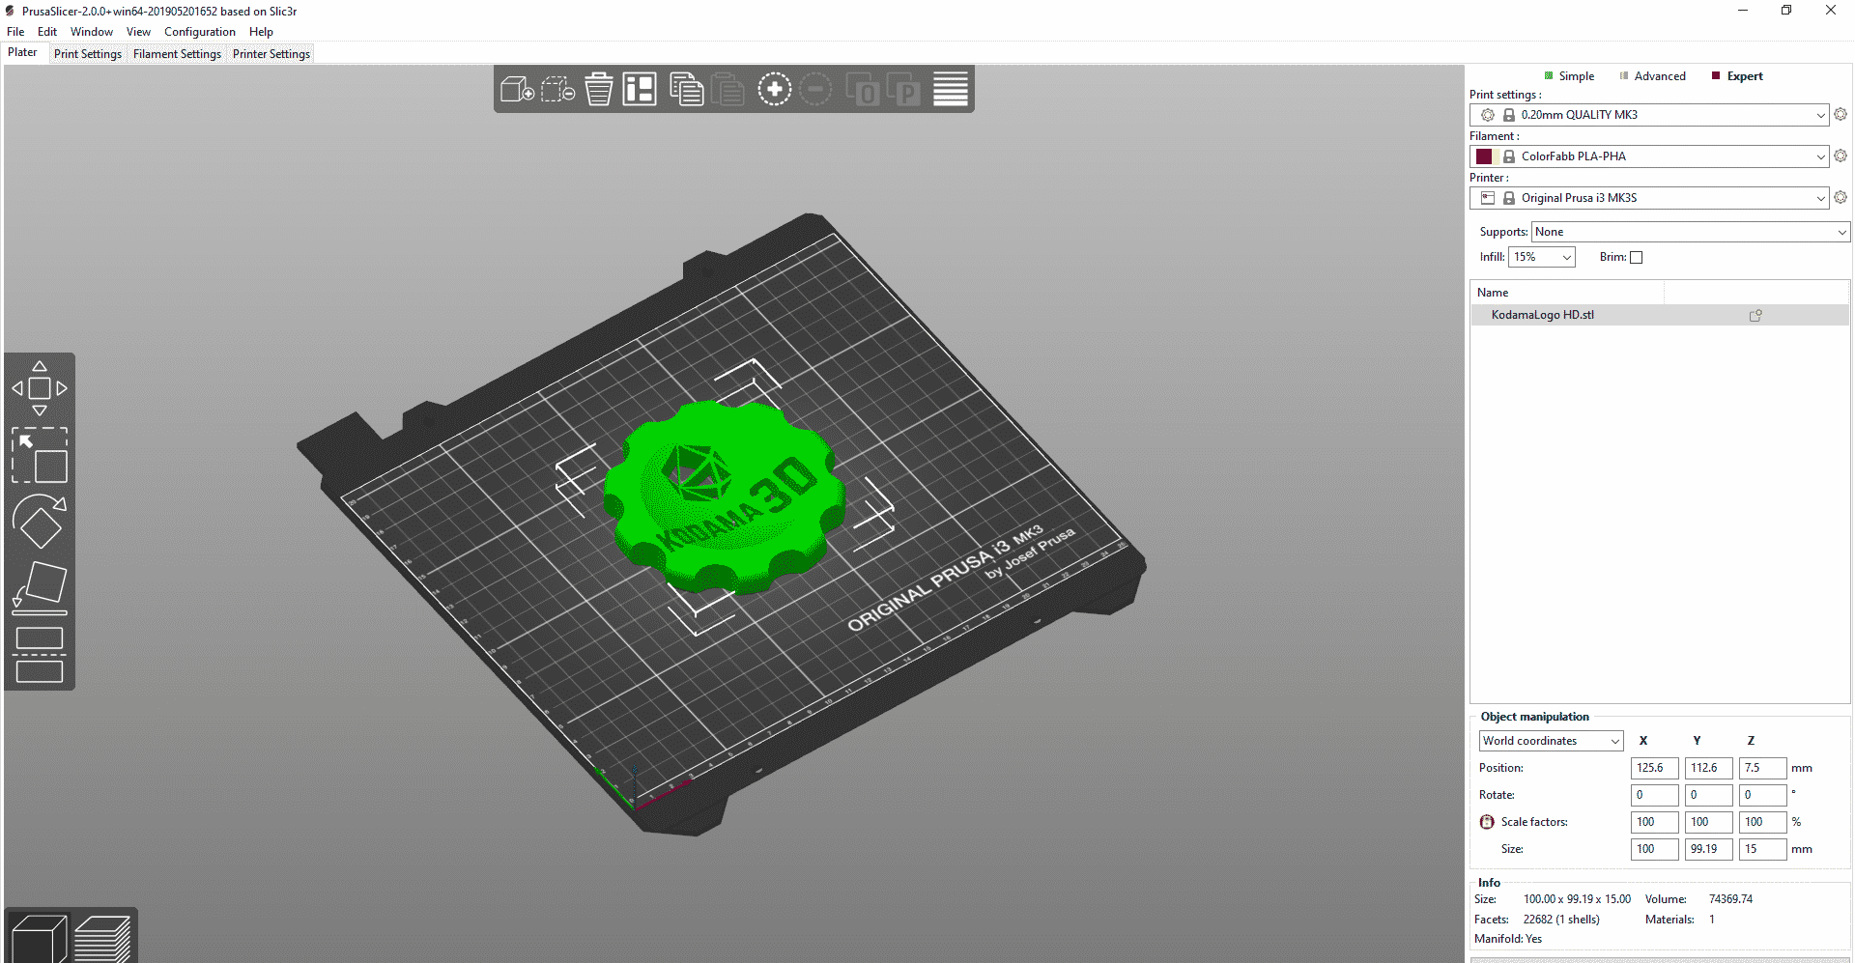Open the File menu
This screenshot has width=1855, height=963.
point(15,32)
